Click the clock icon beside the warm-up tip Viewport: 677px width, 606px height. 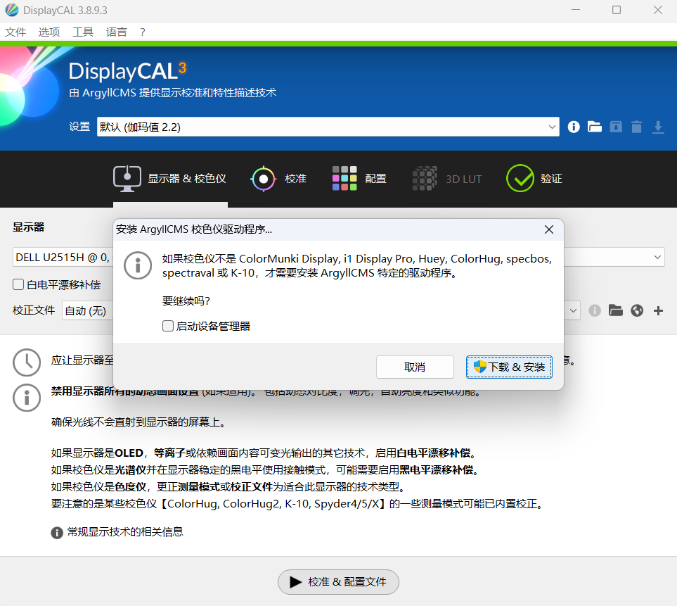26,362
